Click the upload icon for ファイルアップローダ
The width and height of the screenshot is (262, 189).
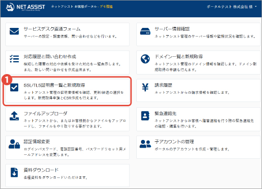pyautogui.click(x=14, y=116)
